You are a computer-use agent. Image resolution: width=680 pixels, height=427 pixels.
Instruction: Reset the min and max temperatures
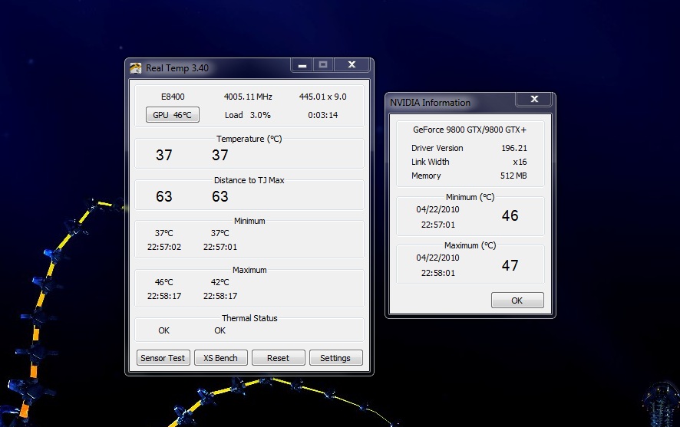coord(278,358)
